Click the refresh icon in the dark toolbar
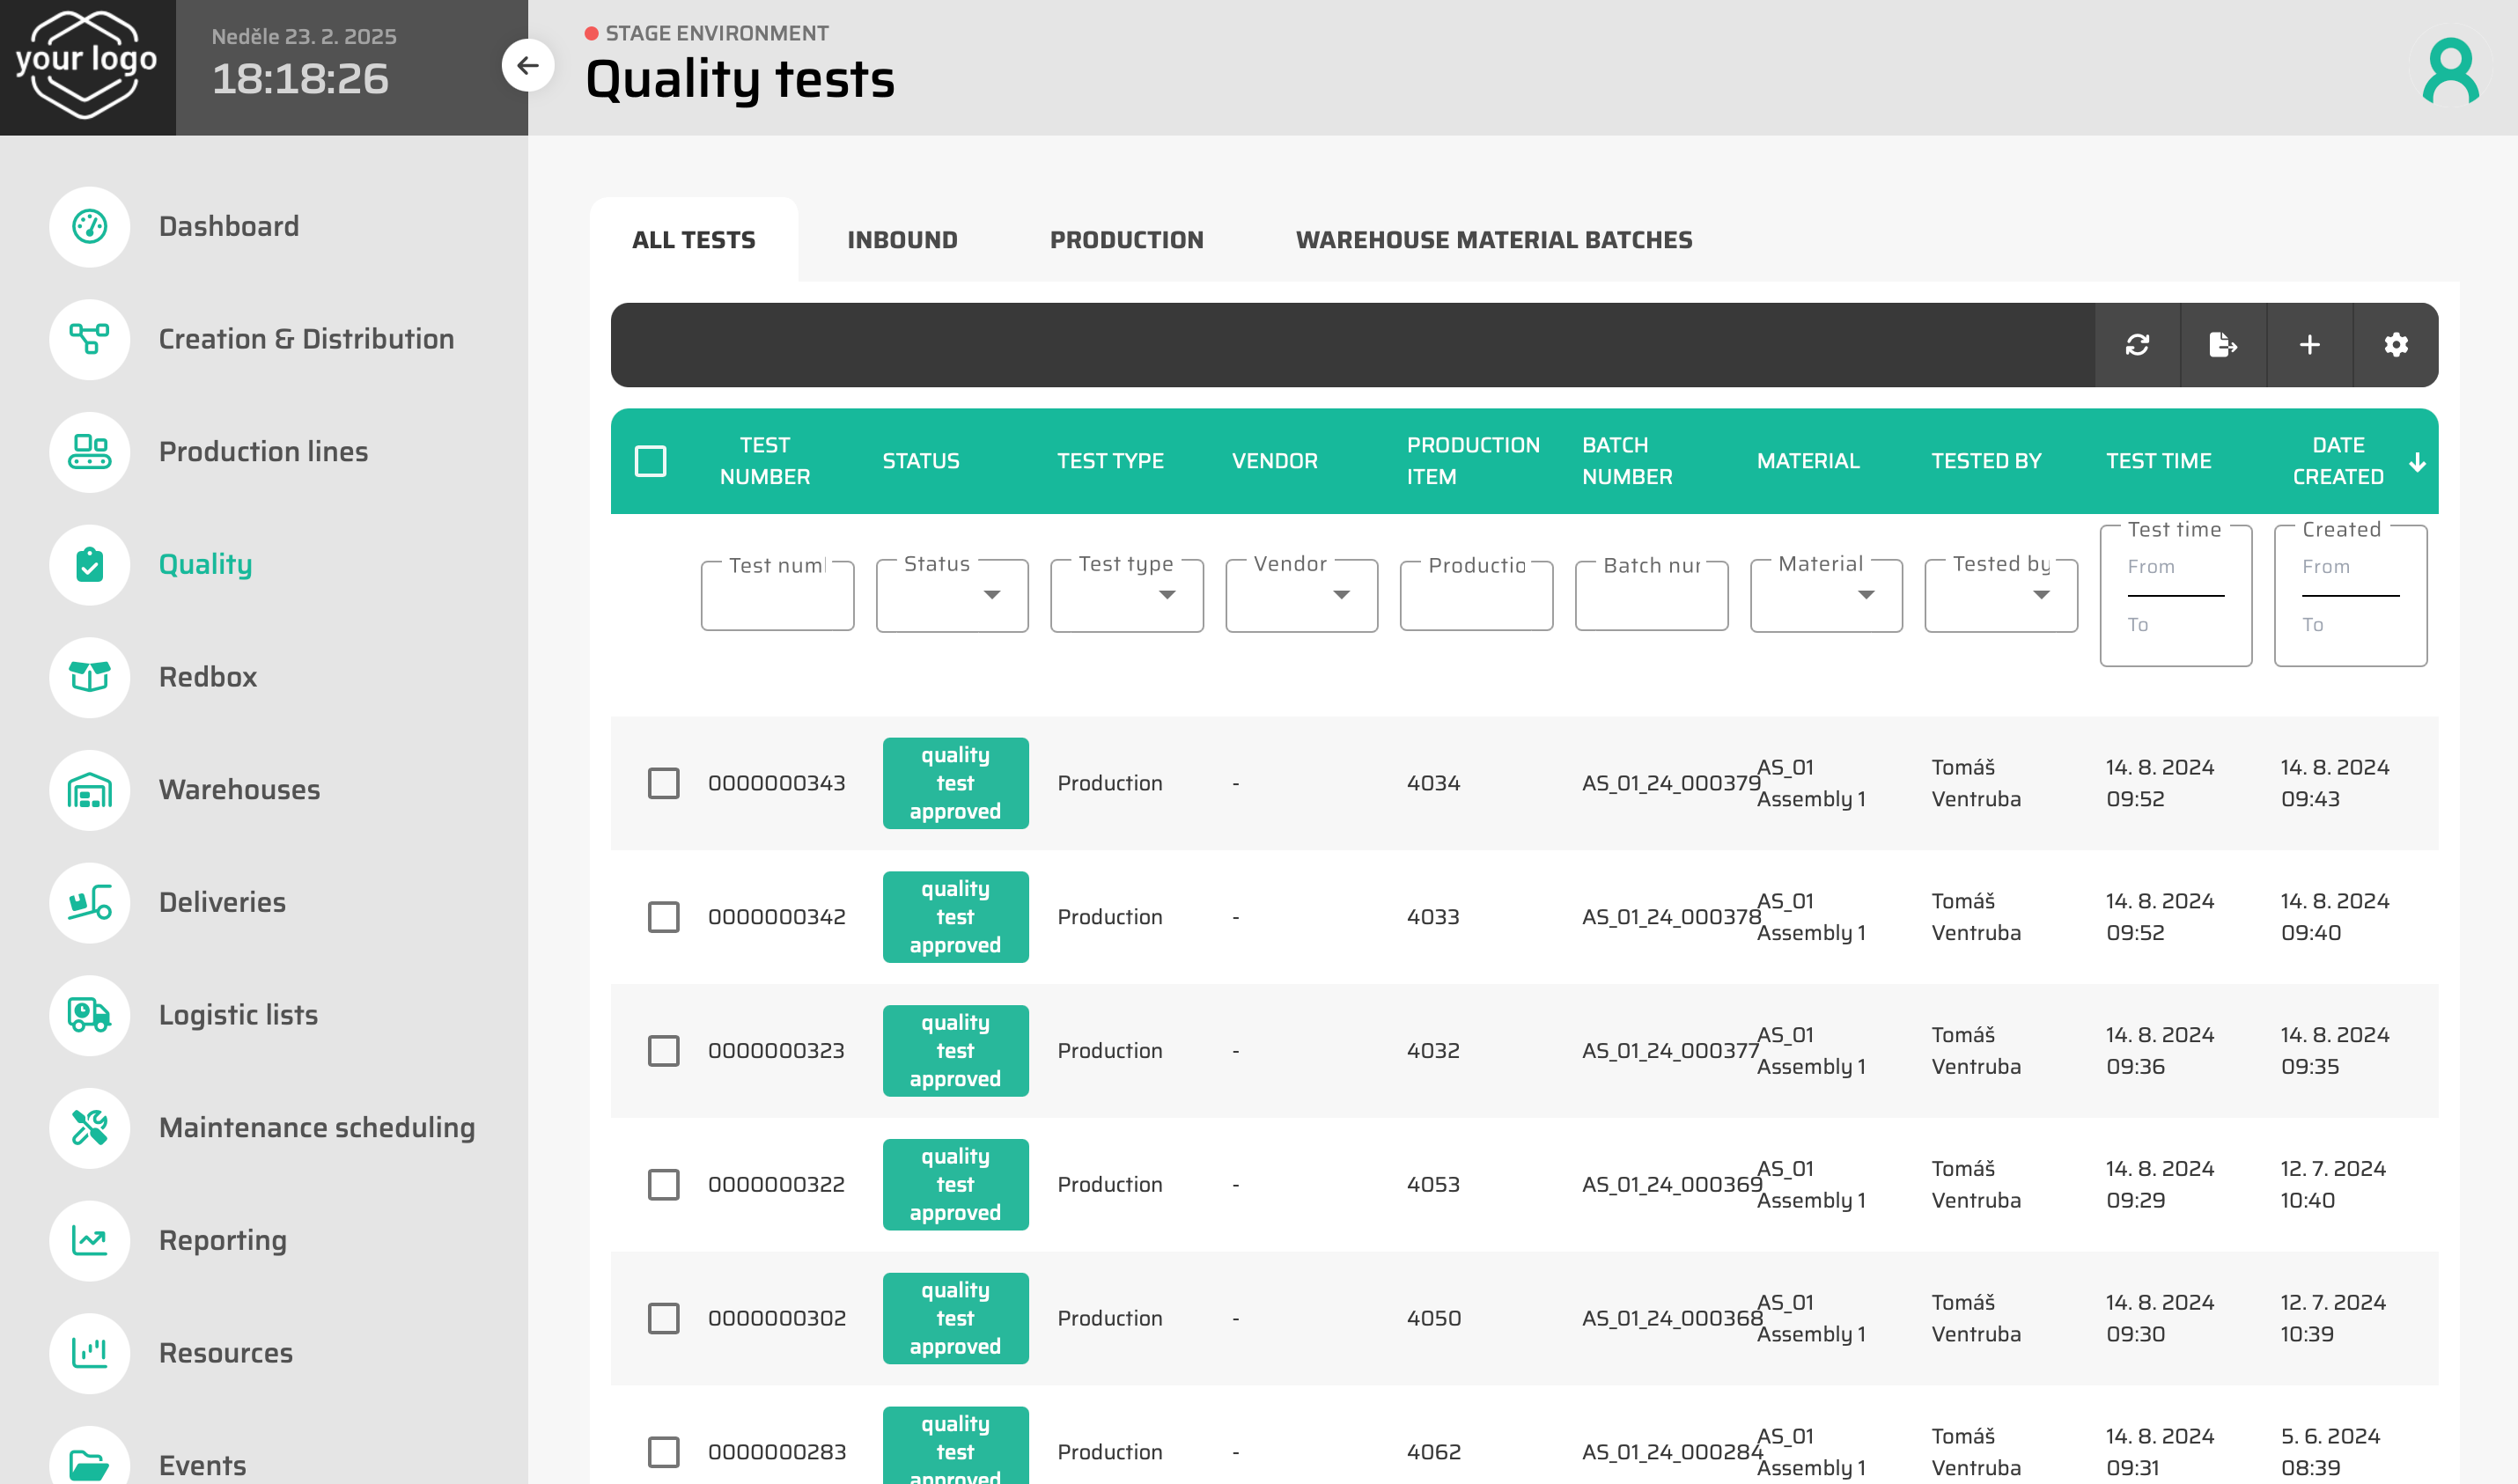Viewport: 2518px width, 1484px height. tap(2137, 345)
